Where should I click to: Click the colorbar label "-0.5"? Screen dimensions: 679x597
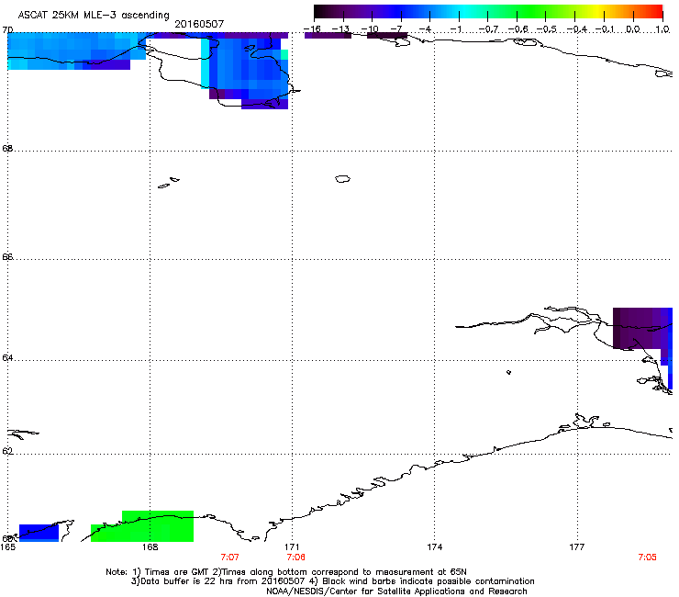click(547, 29)
